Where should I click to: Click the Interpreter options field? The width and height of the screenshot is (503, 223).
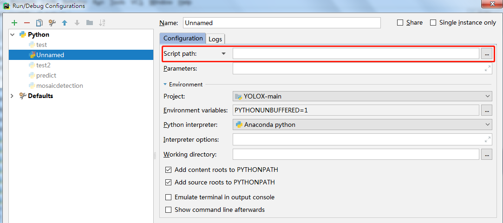(362, 139)
